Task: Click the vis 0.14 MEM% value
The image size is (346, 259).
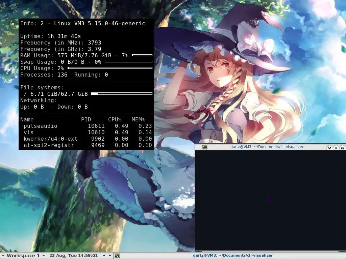Action: tap(145, 132)
